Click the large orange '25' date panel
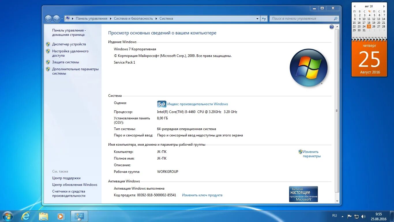 369,59
